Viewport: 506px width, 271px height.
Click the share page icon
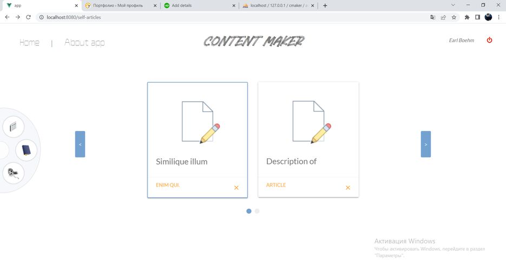click(443, 17)
